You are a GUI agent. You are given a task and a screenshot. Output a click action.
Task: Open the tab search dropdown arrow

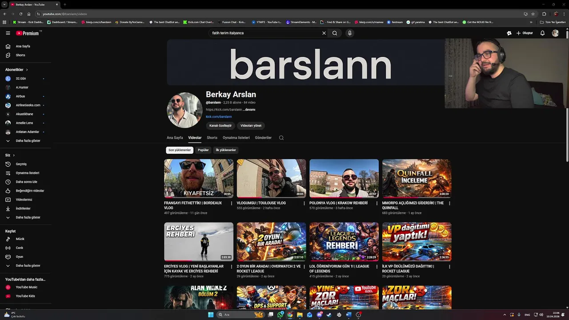point(4,4)
